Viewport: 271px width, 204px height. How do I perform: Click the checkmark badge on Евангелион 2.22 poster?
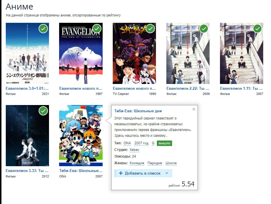tap(204, 29)
